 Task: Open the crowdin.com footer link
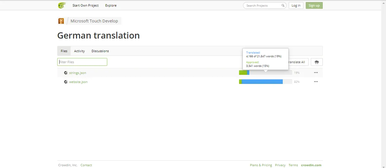coord(311,165)
